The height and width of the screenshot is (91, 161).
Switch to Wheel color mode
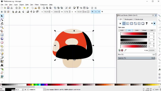144,30
